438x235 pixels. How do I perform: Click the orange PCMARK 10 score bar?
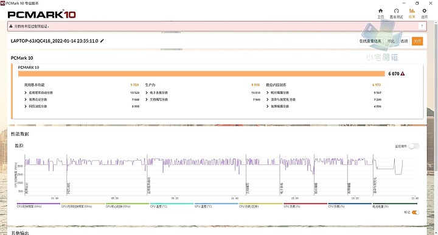201,74
